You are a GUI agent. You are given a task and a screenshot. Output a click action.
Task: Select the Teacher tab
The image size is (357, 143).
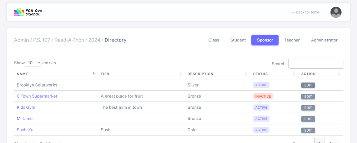(x=292, y=40)
